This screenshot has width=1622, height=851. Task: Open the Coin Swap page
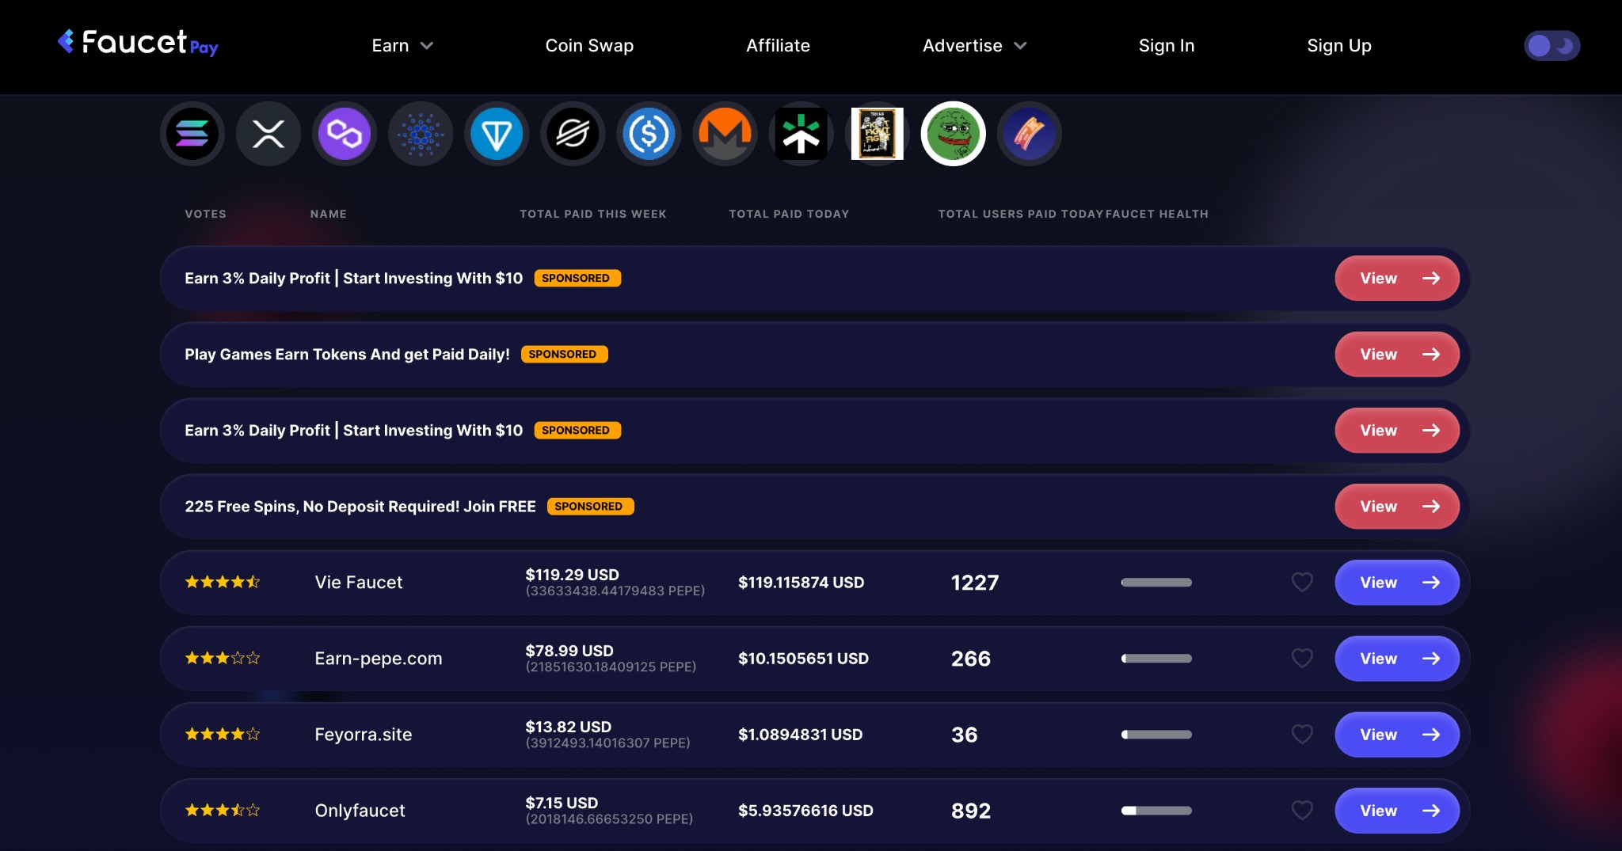click(589, 46)
